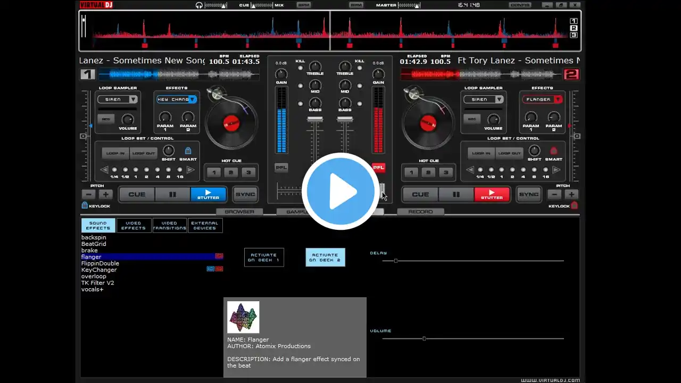Click deck 1 loop left arrow
The width and height of the screenshot is (681, 383).
104,170
